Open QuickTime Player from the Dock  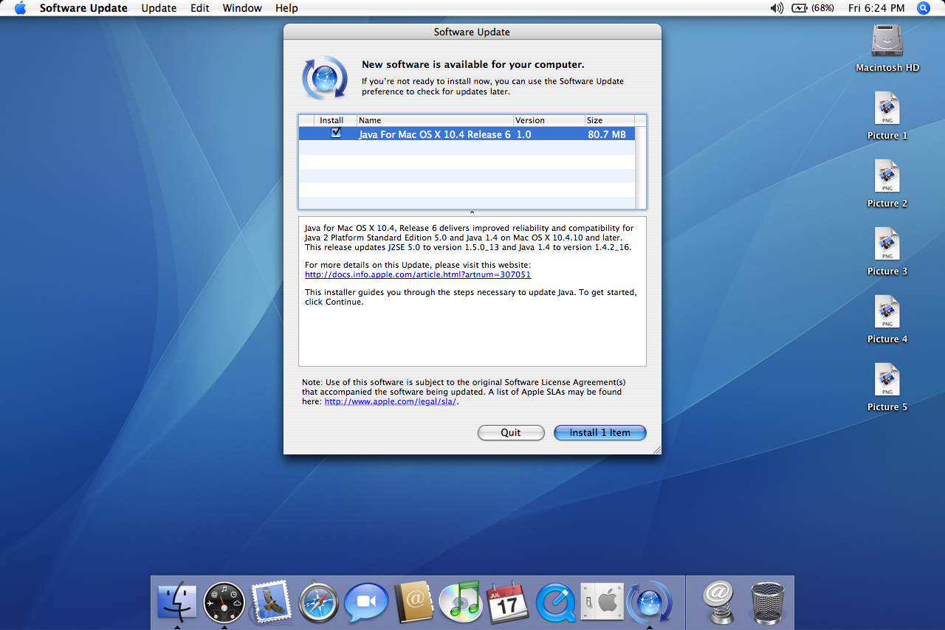555,602
